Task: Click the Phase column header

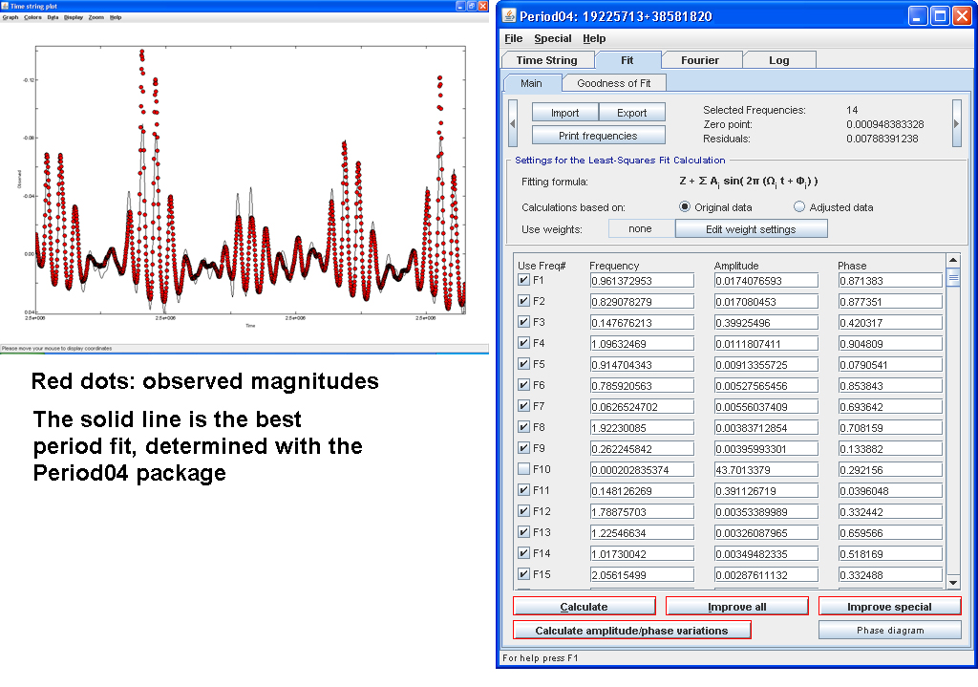Action: pyautogui.click(x=852, y=266)
